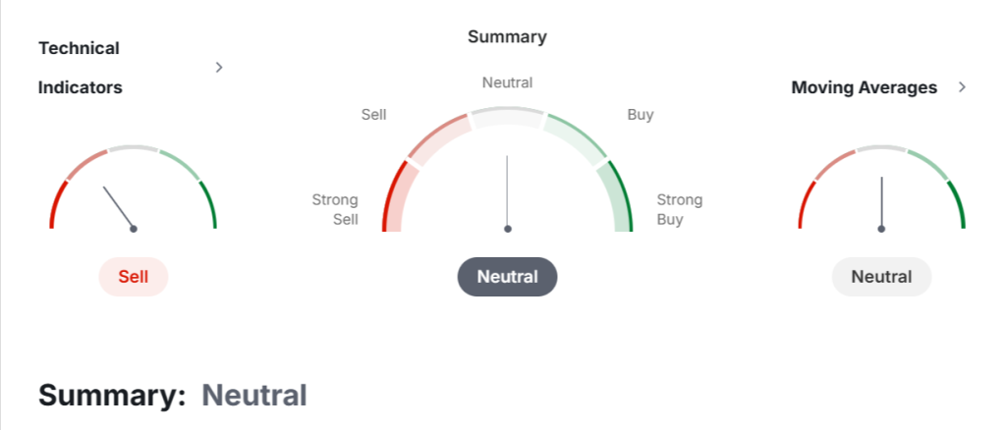Viewport: 1006px width, 430px height.
Task: Click the Moving Averages gauge needle
Action: [x=881, y=204]
